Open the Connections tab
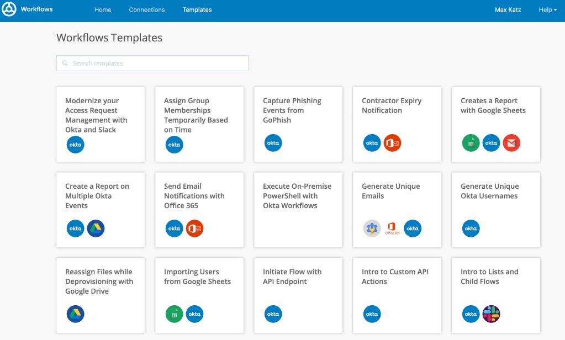This screenshot has height=340, width=565. (x=147, y=10)
